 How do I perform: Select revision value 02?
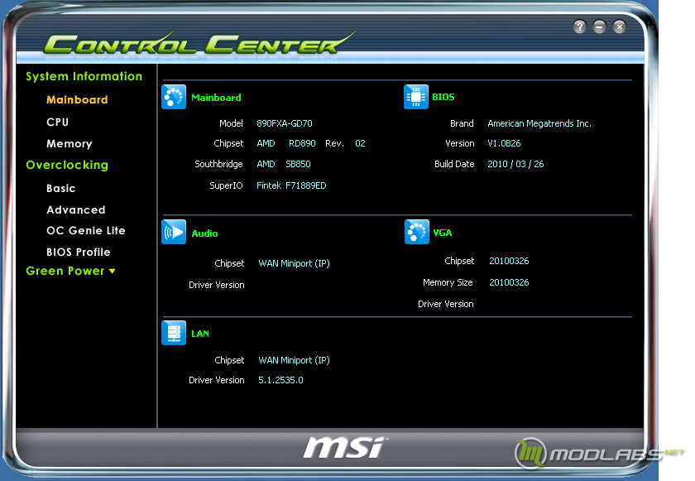(360, 143)
